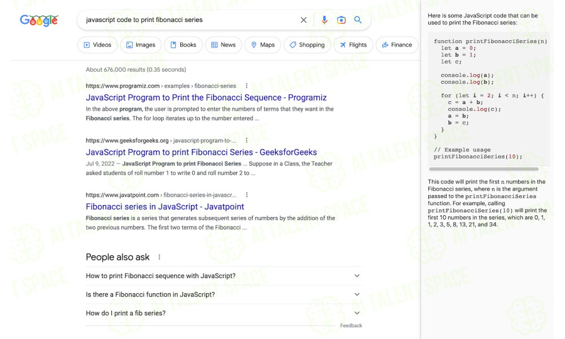Click the Feedback link below People also ask
This screenshot has width=565, height=339.
click(351, 325)
